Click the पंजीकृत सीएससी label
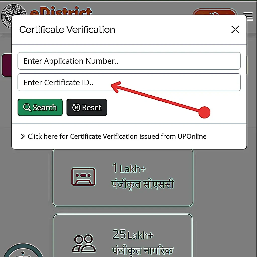Viewport: 257px width, 257px height. 143,184
